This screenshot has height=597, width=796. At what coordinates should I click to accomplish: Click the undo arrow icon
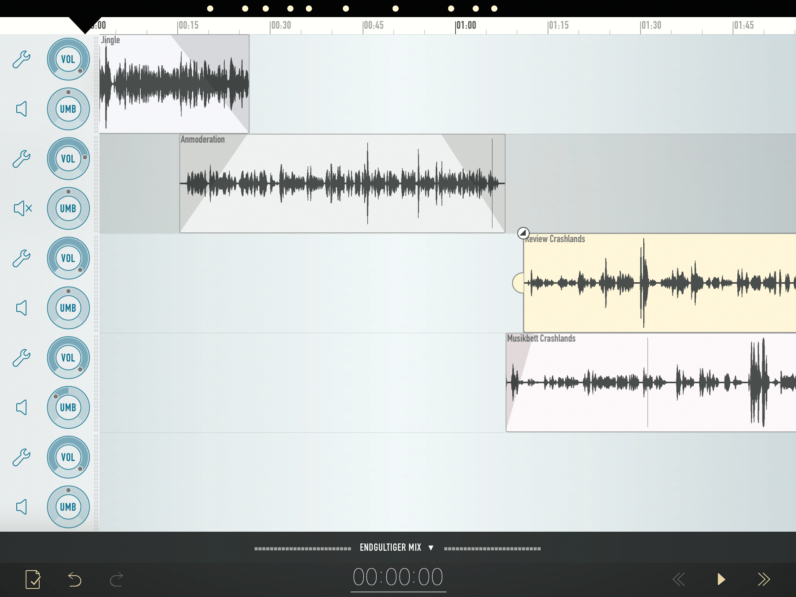[74, 579]
